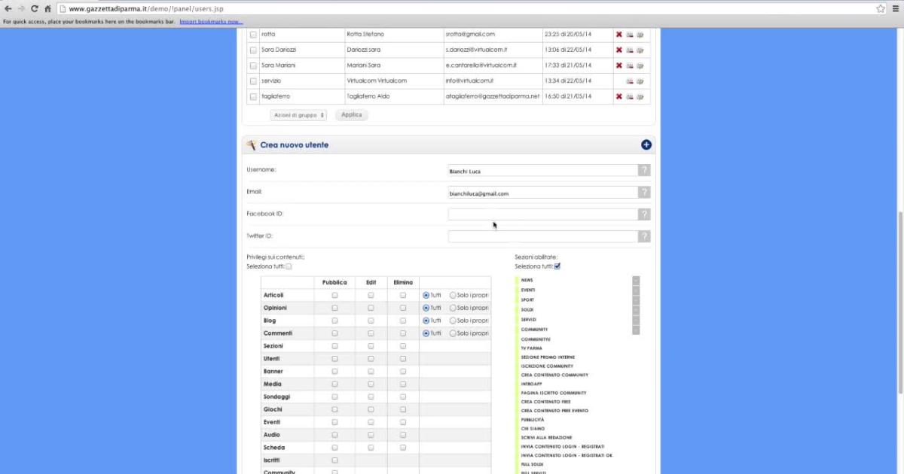Click the red delete X for user rotta
Screen dimensions: 904x474
pyautogui.click(x=618, y=35)
